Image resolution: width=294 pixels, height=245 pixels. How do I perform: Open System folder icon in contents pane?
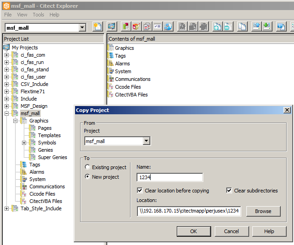coord(111,71)
